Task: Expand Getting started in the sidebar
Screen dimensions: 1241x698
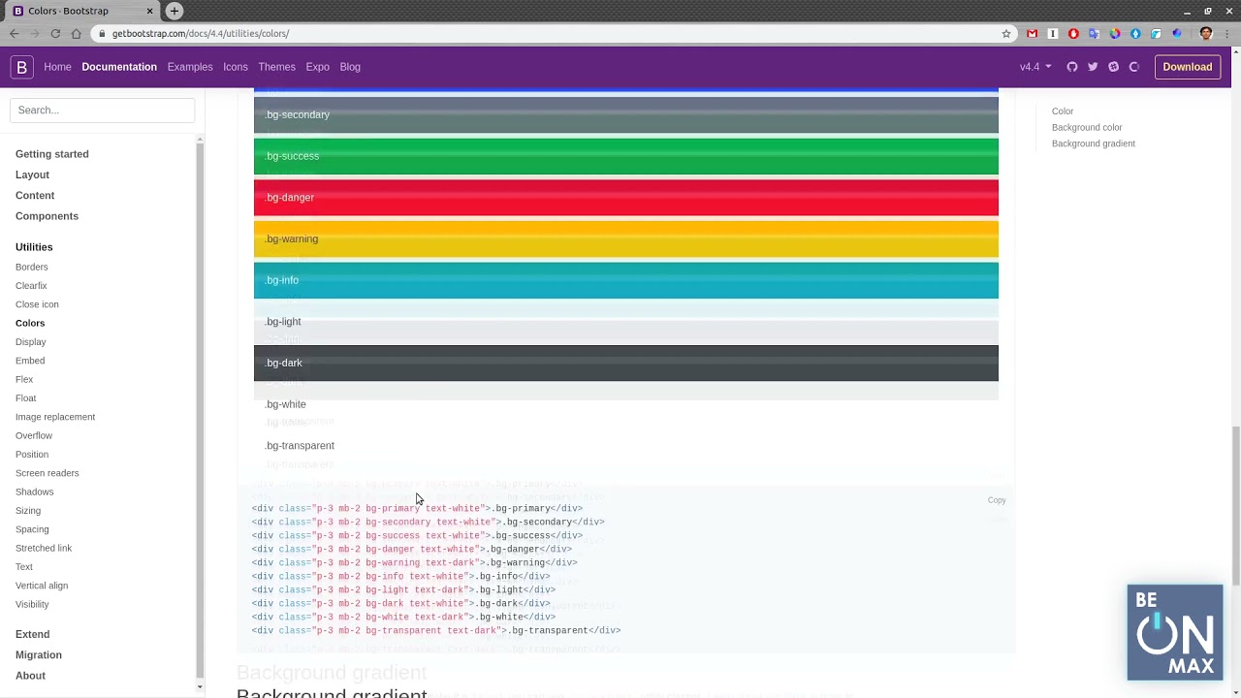Action: (52, 154)
